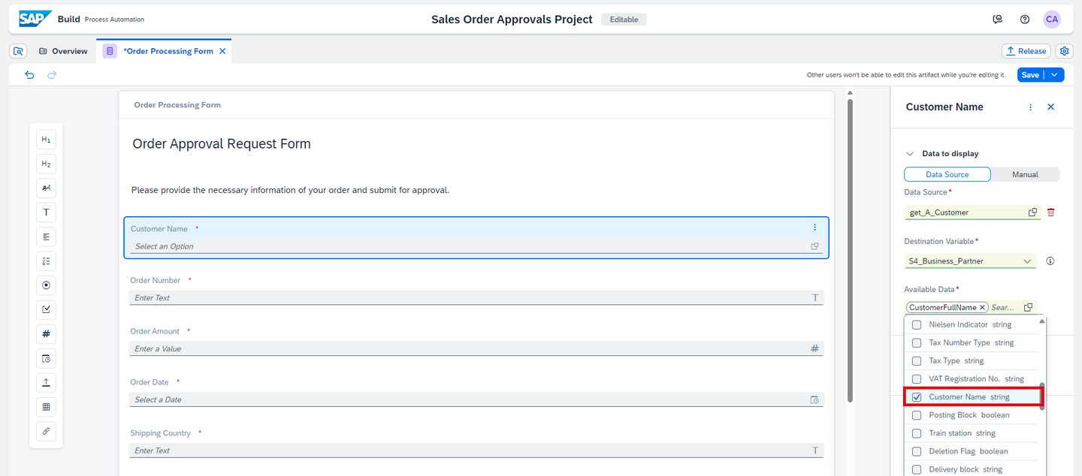Add a text area element
The width and height of the screenshot is (1082, 476).
[x=46, y=236]
